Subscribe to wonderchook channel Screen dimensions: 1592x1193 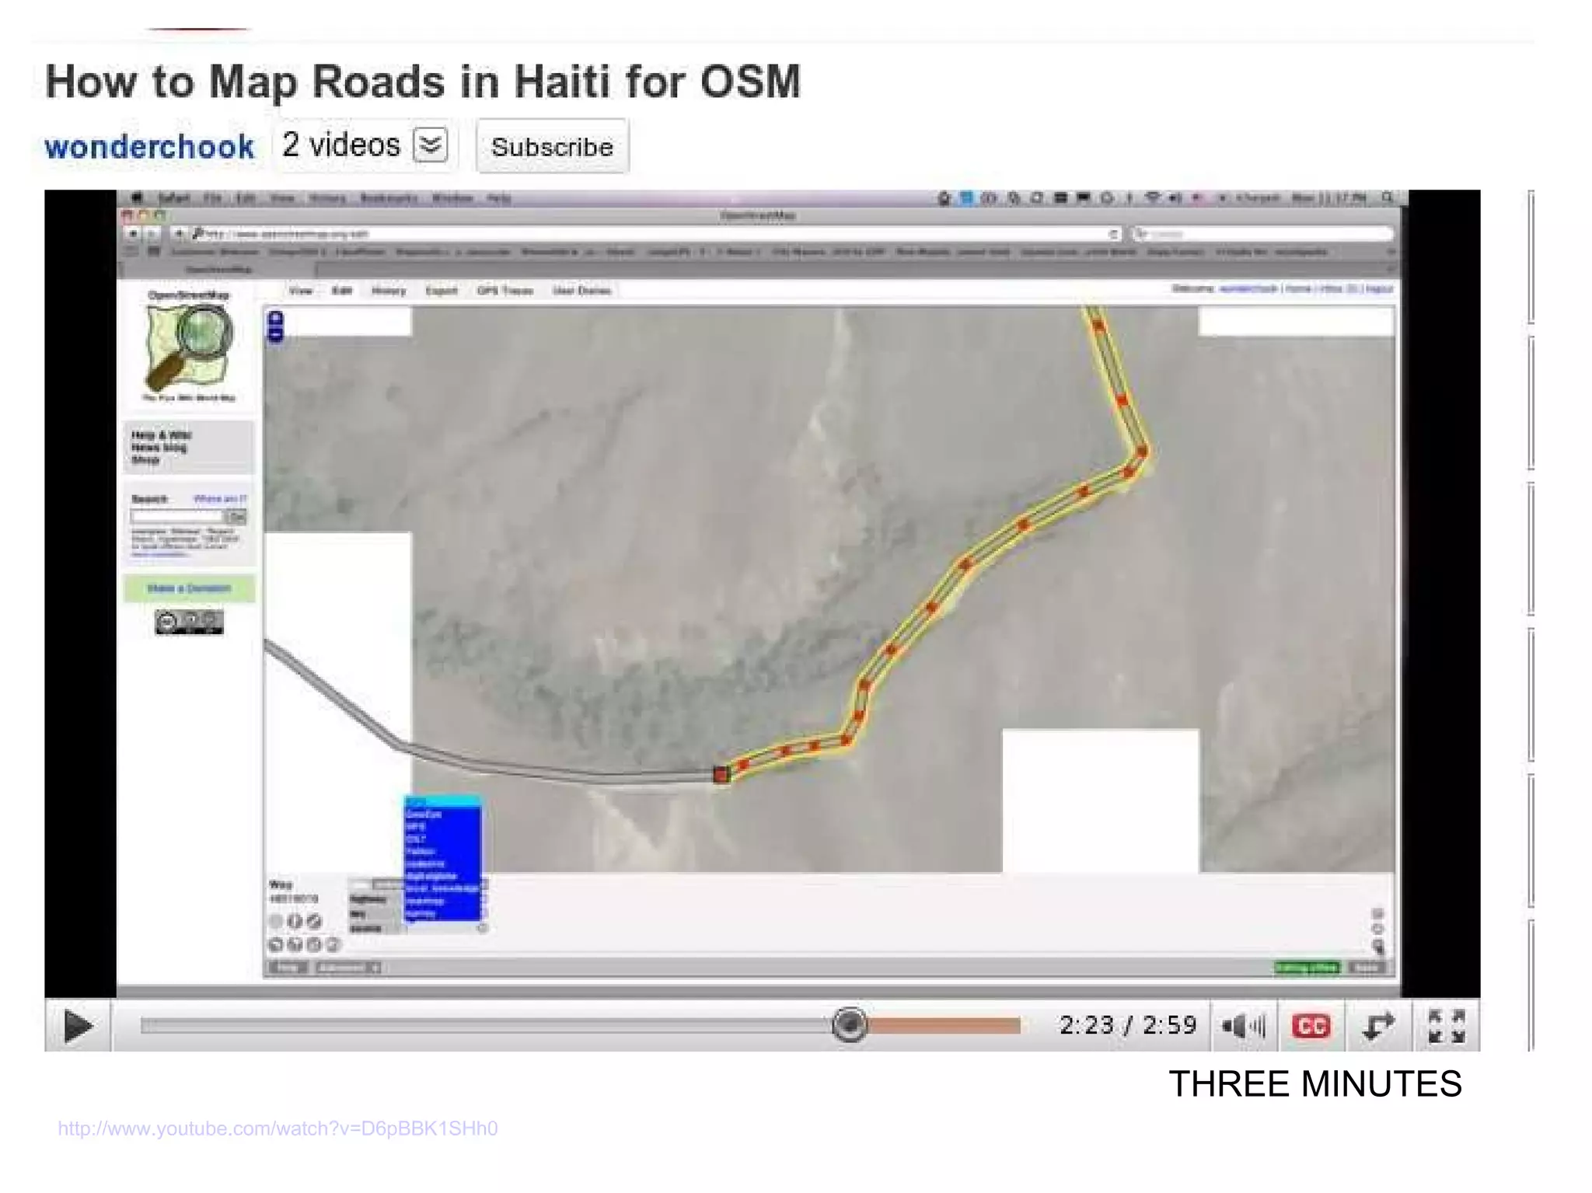click(552, 146)
